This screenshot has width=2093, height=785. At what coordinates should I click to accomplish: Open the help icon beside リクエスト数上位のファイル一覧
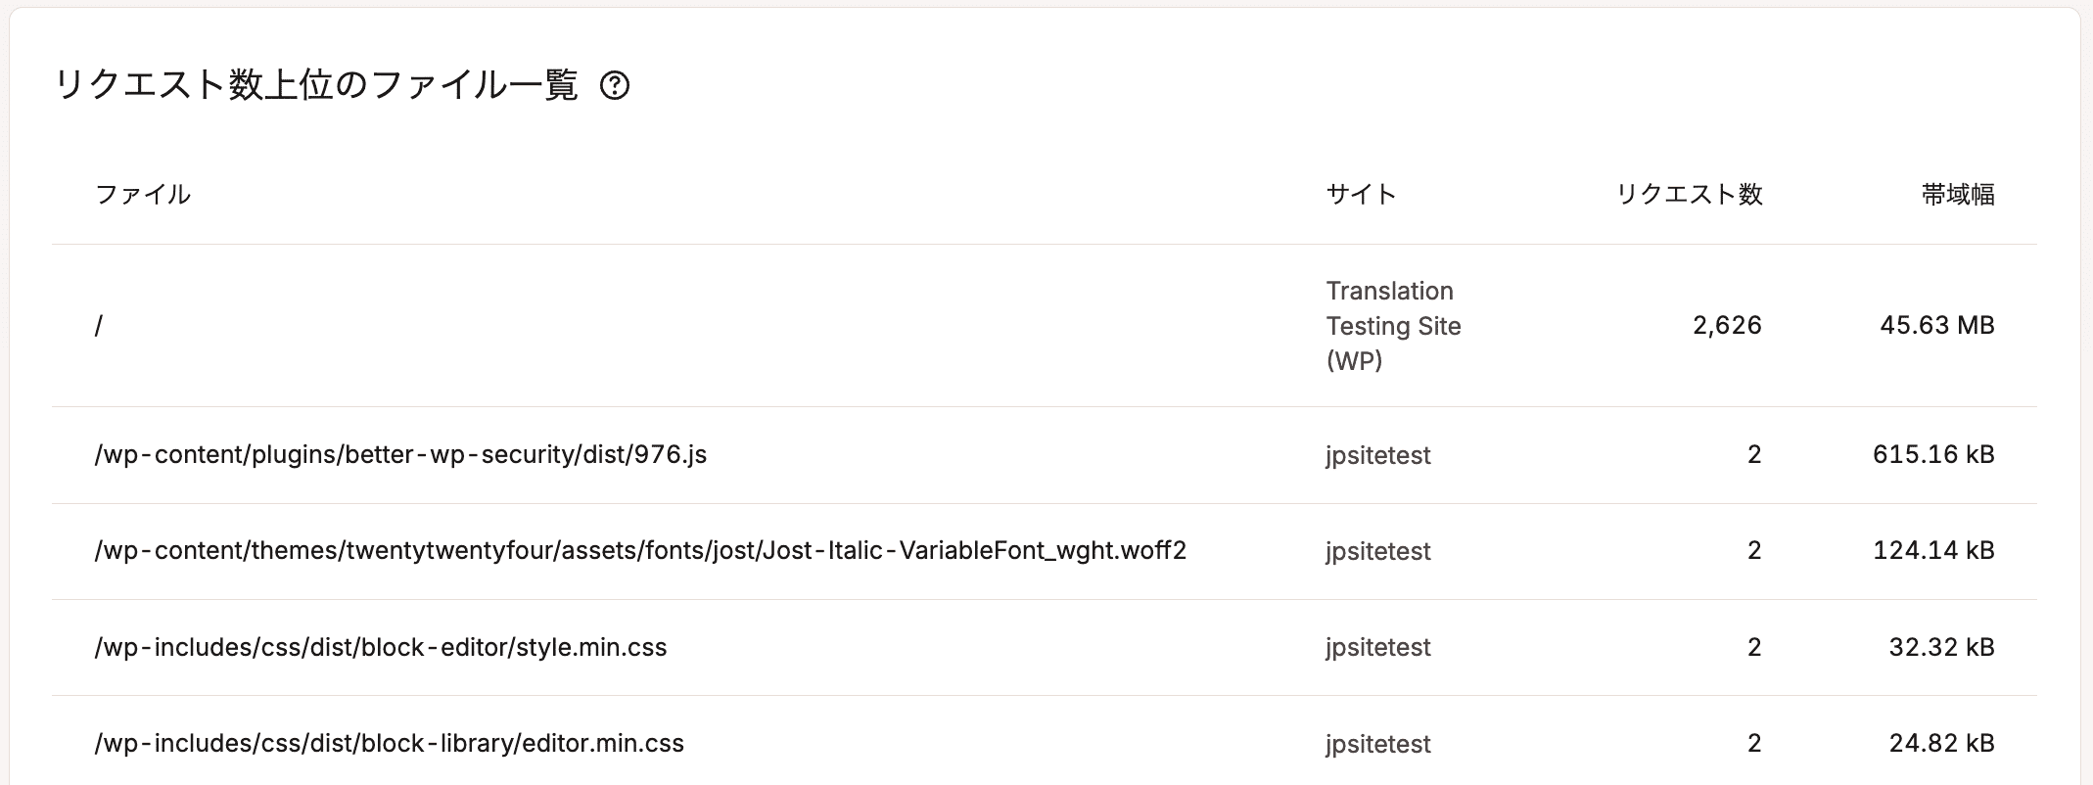pos(615,86)
